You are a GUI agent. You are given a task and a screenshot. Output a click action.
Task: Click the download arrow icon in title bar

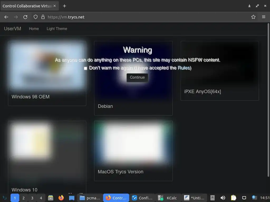point(249,6)
